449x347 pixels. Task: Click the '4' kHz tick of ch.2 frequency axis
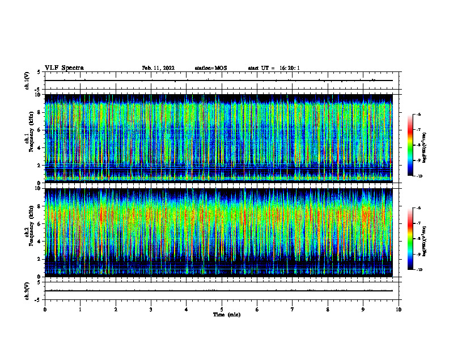39,242
